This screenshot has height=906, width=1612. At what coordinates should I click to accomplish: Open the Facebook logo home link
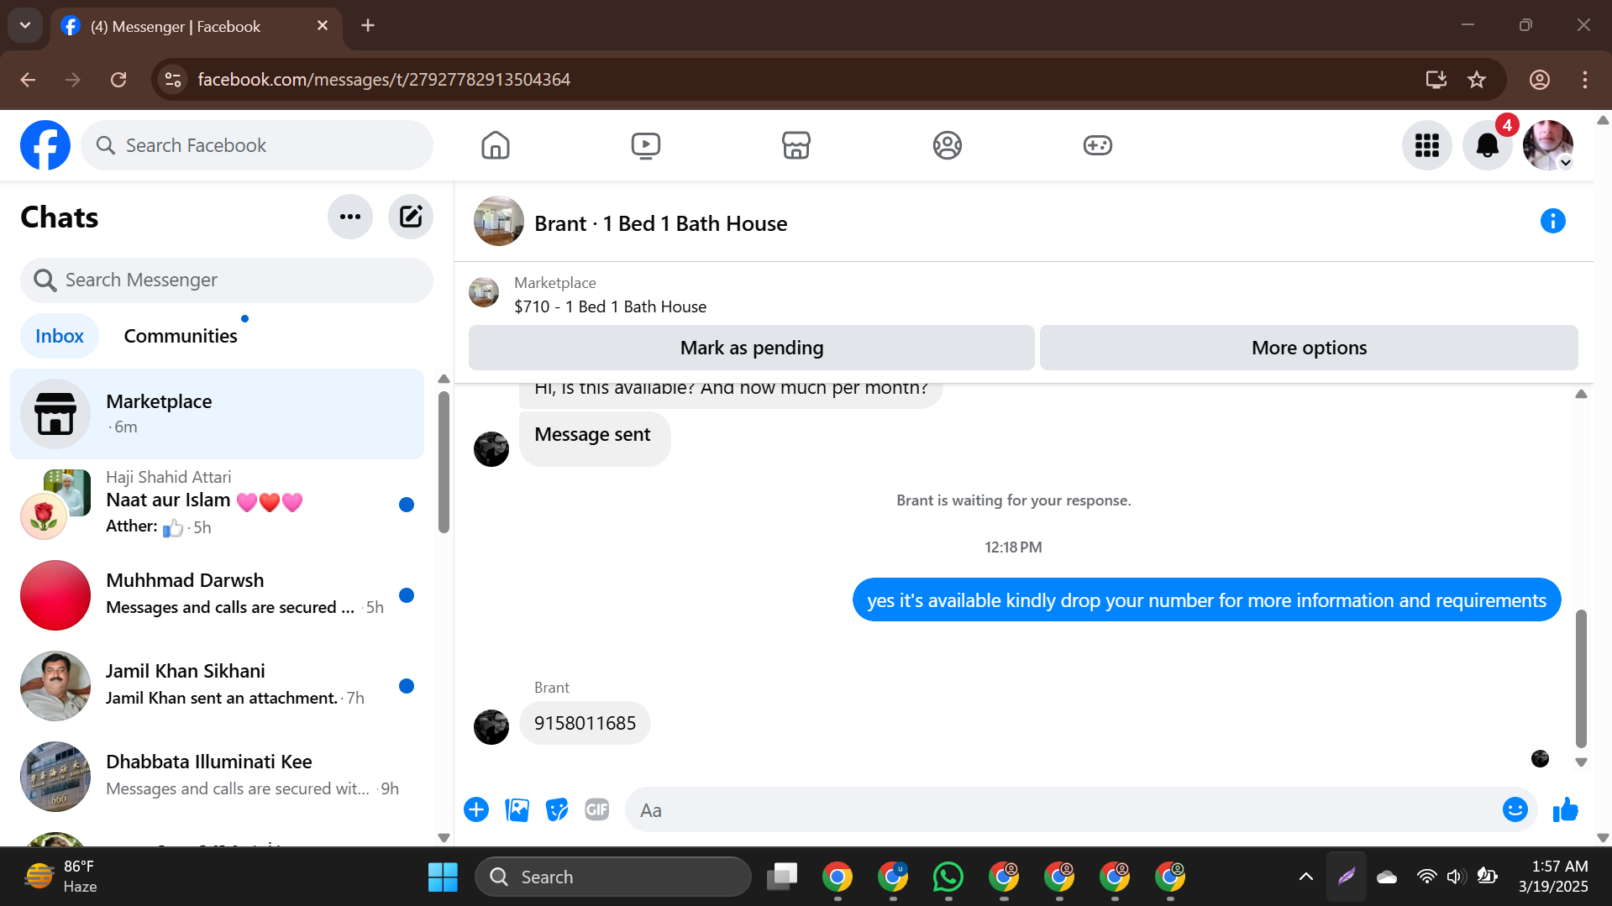click(45, 145)
